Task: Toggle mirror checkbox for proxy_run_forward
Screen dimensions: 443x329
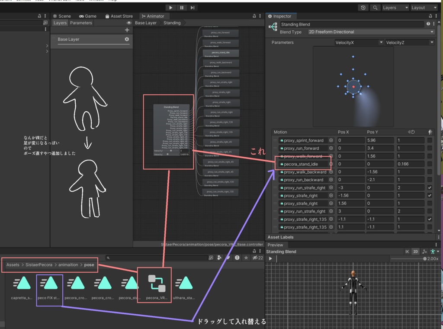Action: pos(430,148)
